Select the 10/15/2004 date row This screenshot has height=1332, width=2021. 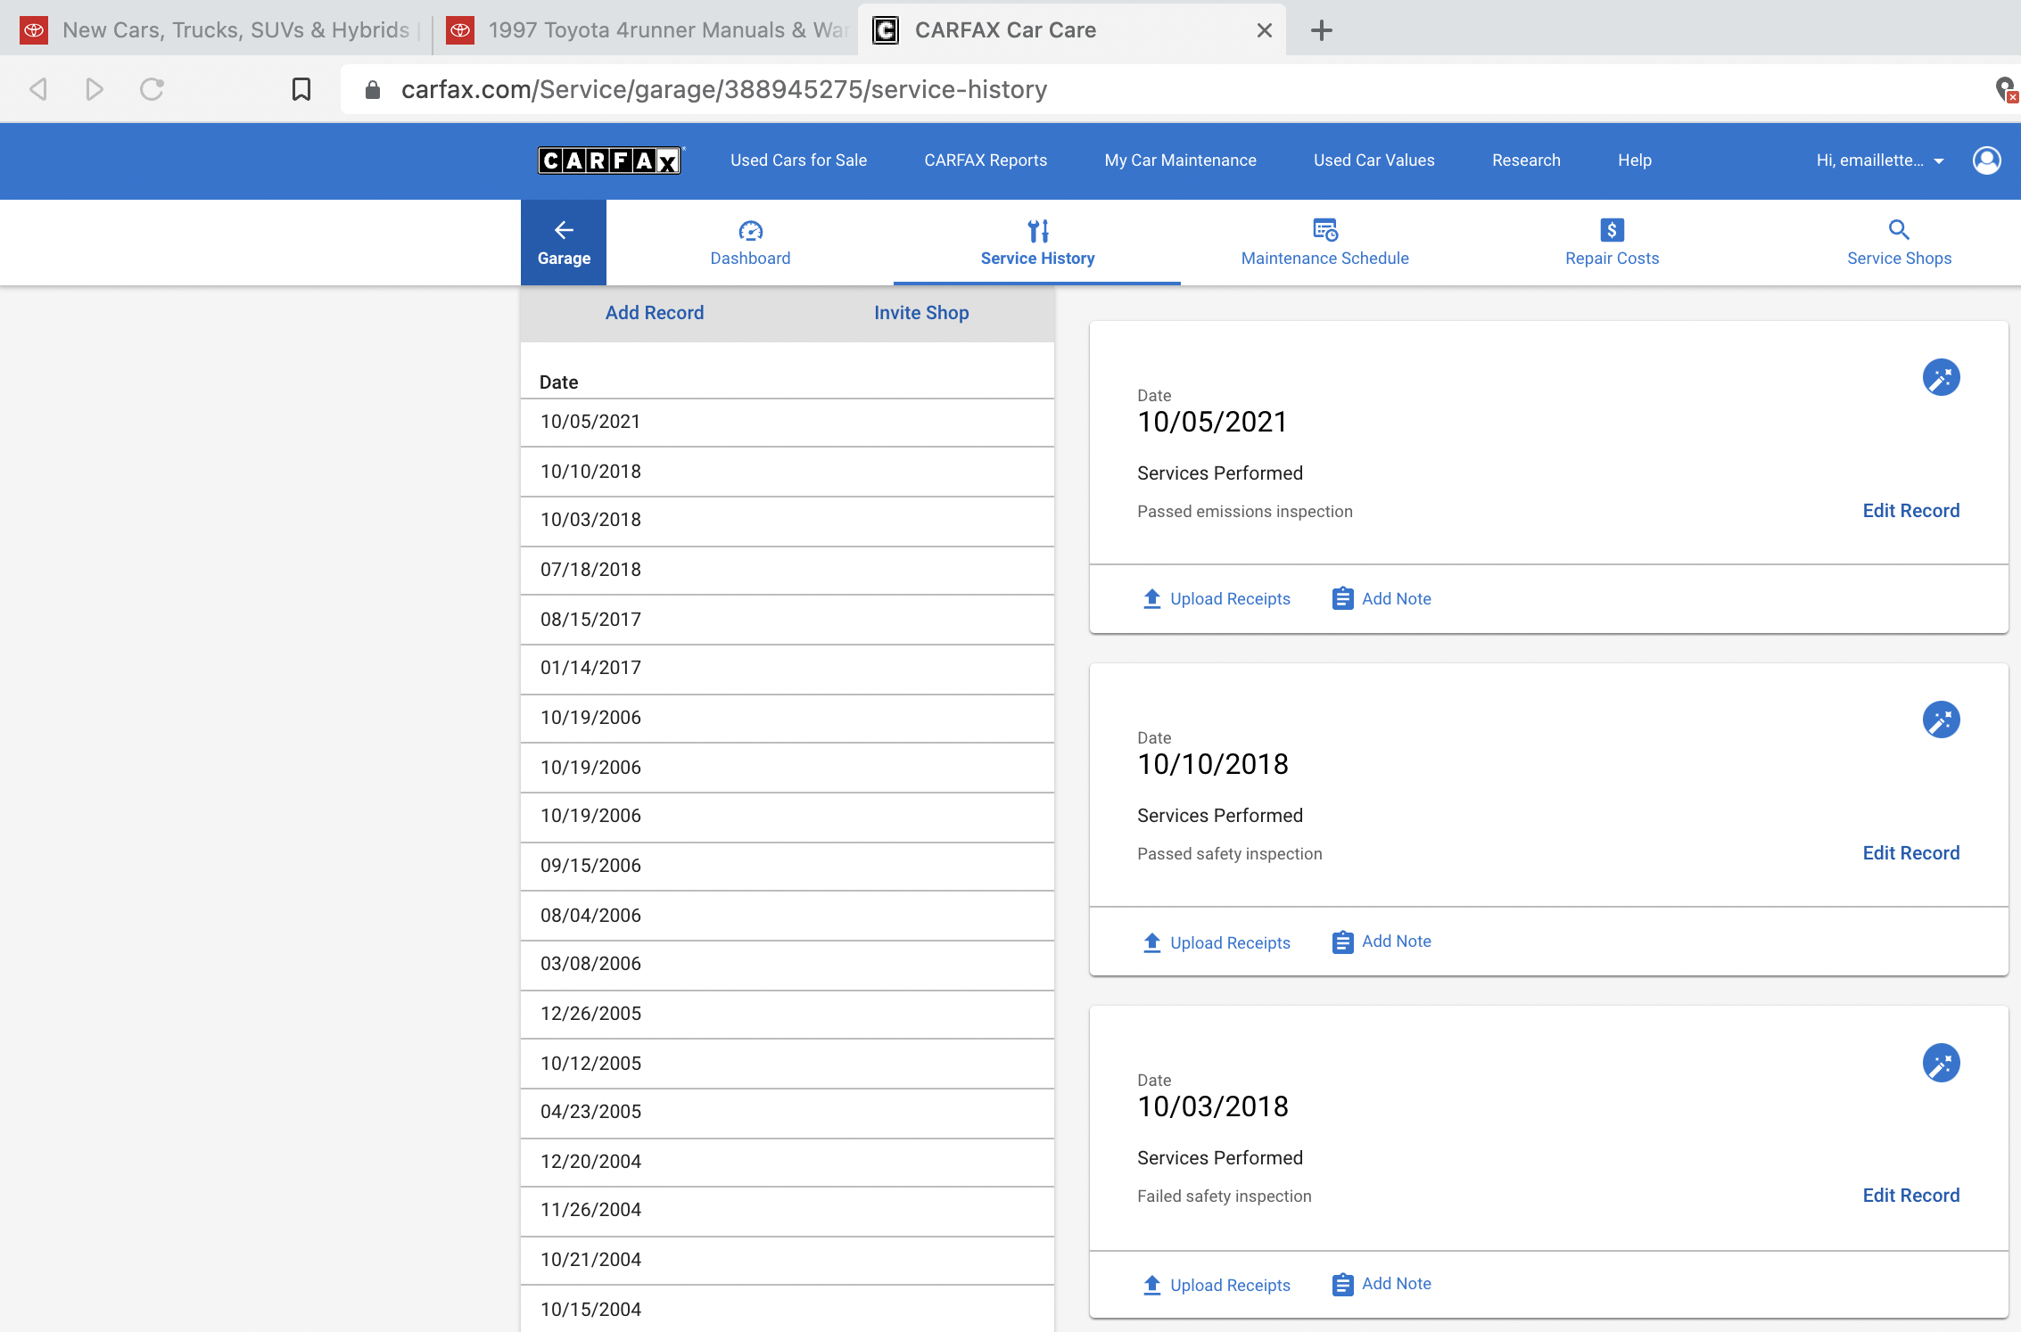tap(788, 1309)
